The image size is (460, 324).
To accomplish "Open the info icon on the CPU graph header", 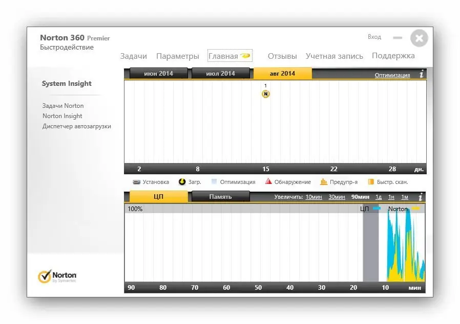I will pyautogui.click(x=421, y=197).
